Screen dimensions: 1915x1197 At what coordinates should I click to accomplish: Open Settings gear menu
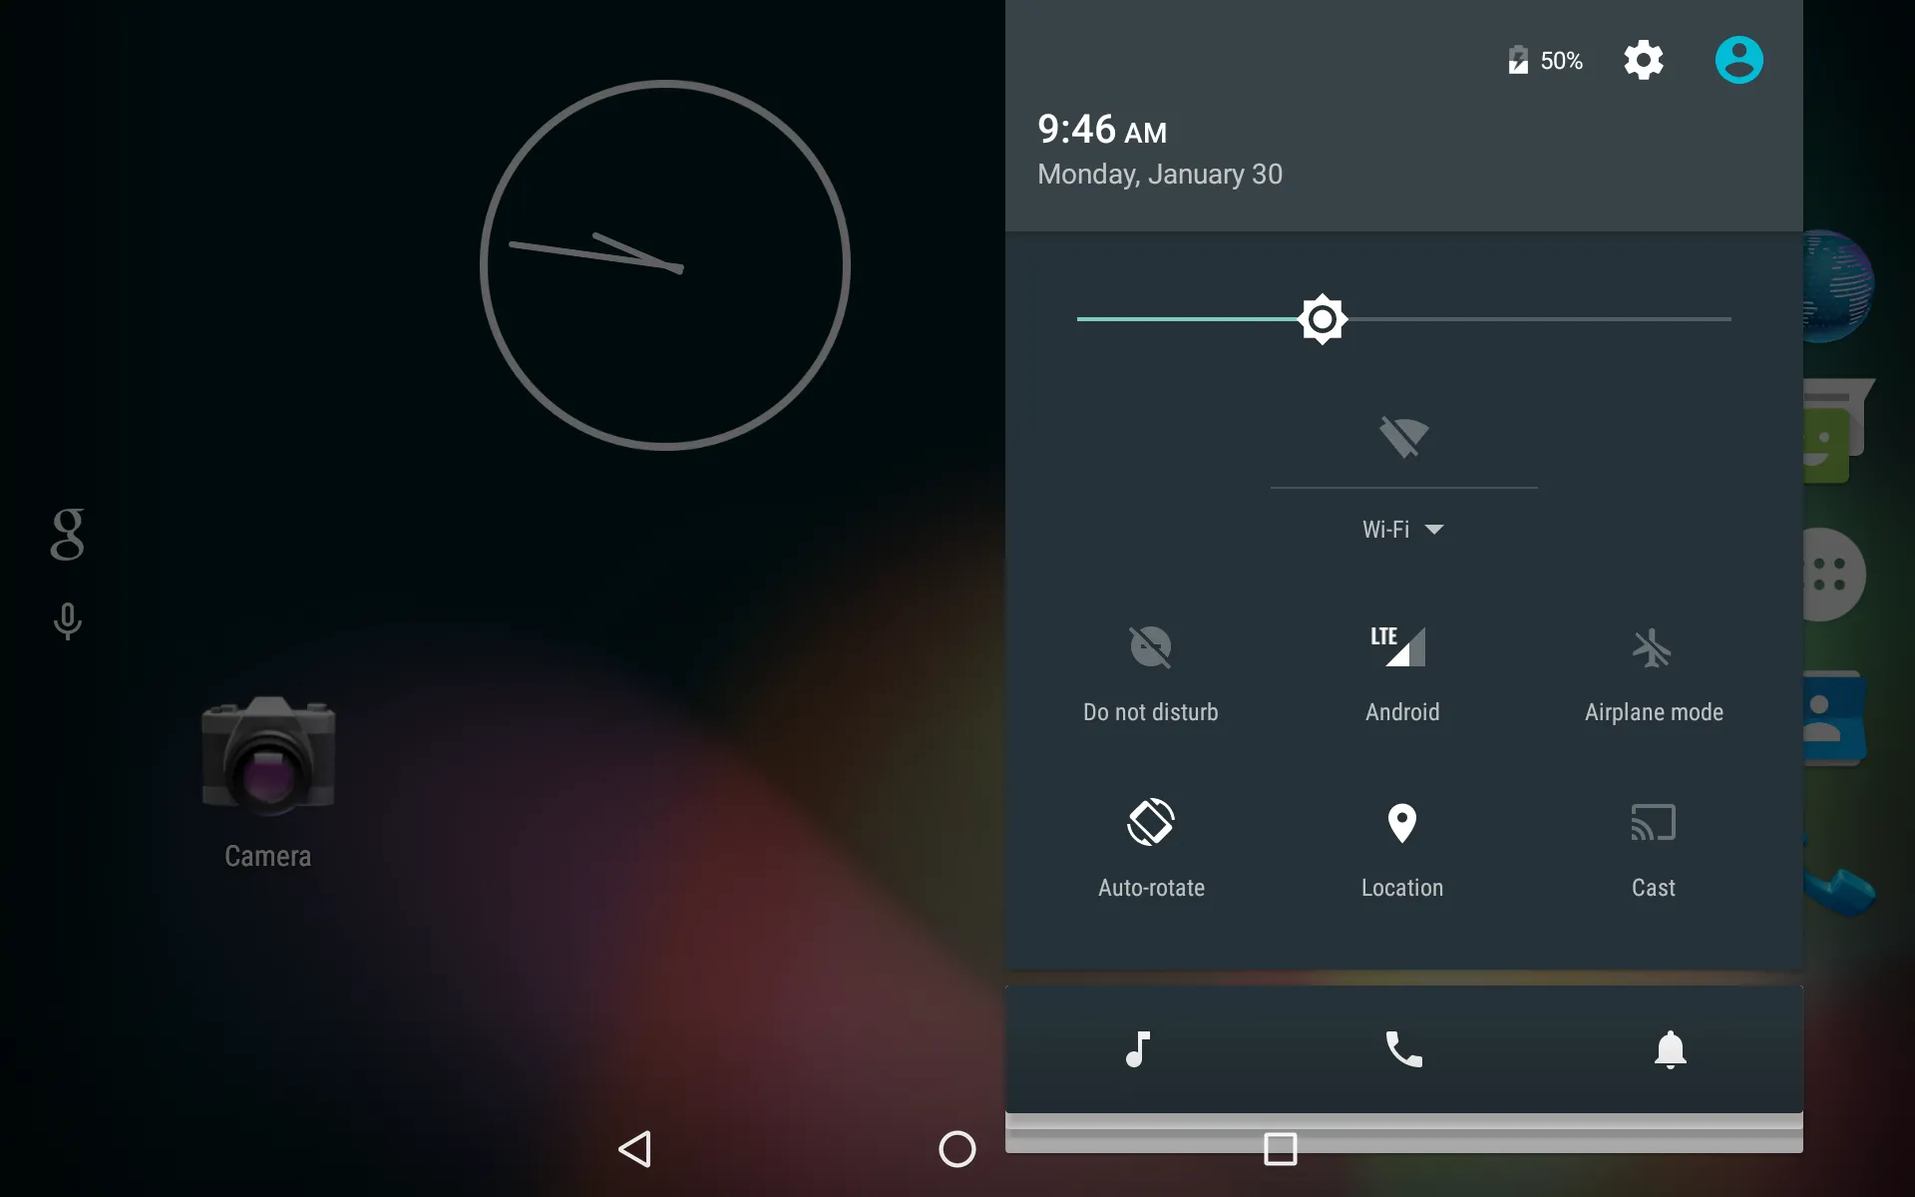click(x=1644, y=59)
